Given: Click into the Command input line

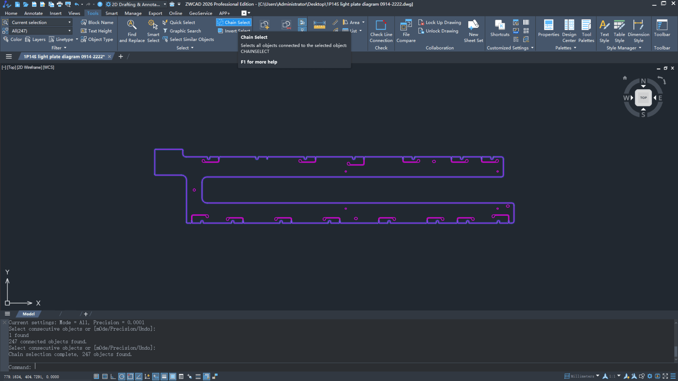Looking at the screenshot, I should click(198, 367).
